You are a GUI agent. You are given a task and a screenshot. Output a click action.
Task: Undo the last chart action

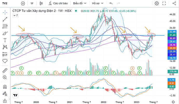click(x=111, y=3)
